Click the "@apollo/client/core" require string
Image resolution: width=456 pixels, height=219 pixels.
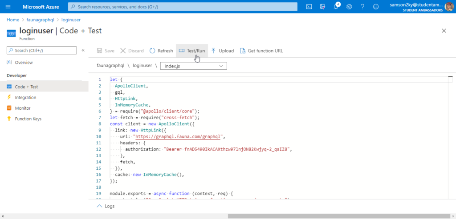click(x=167, y=111)
